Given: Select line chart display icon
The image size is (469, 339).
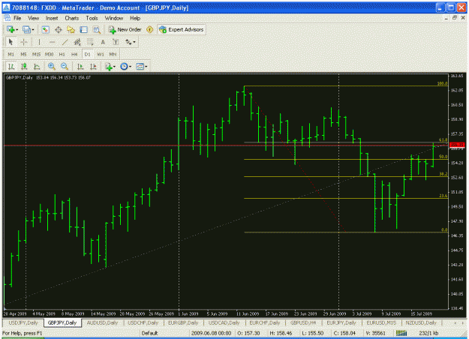Looking at the screenshot, I should [37, 67].
